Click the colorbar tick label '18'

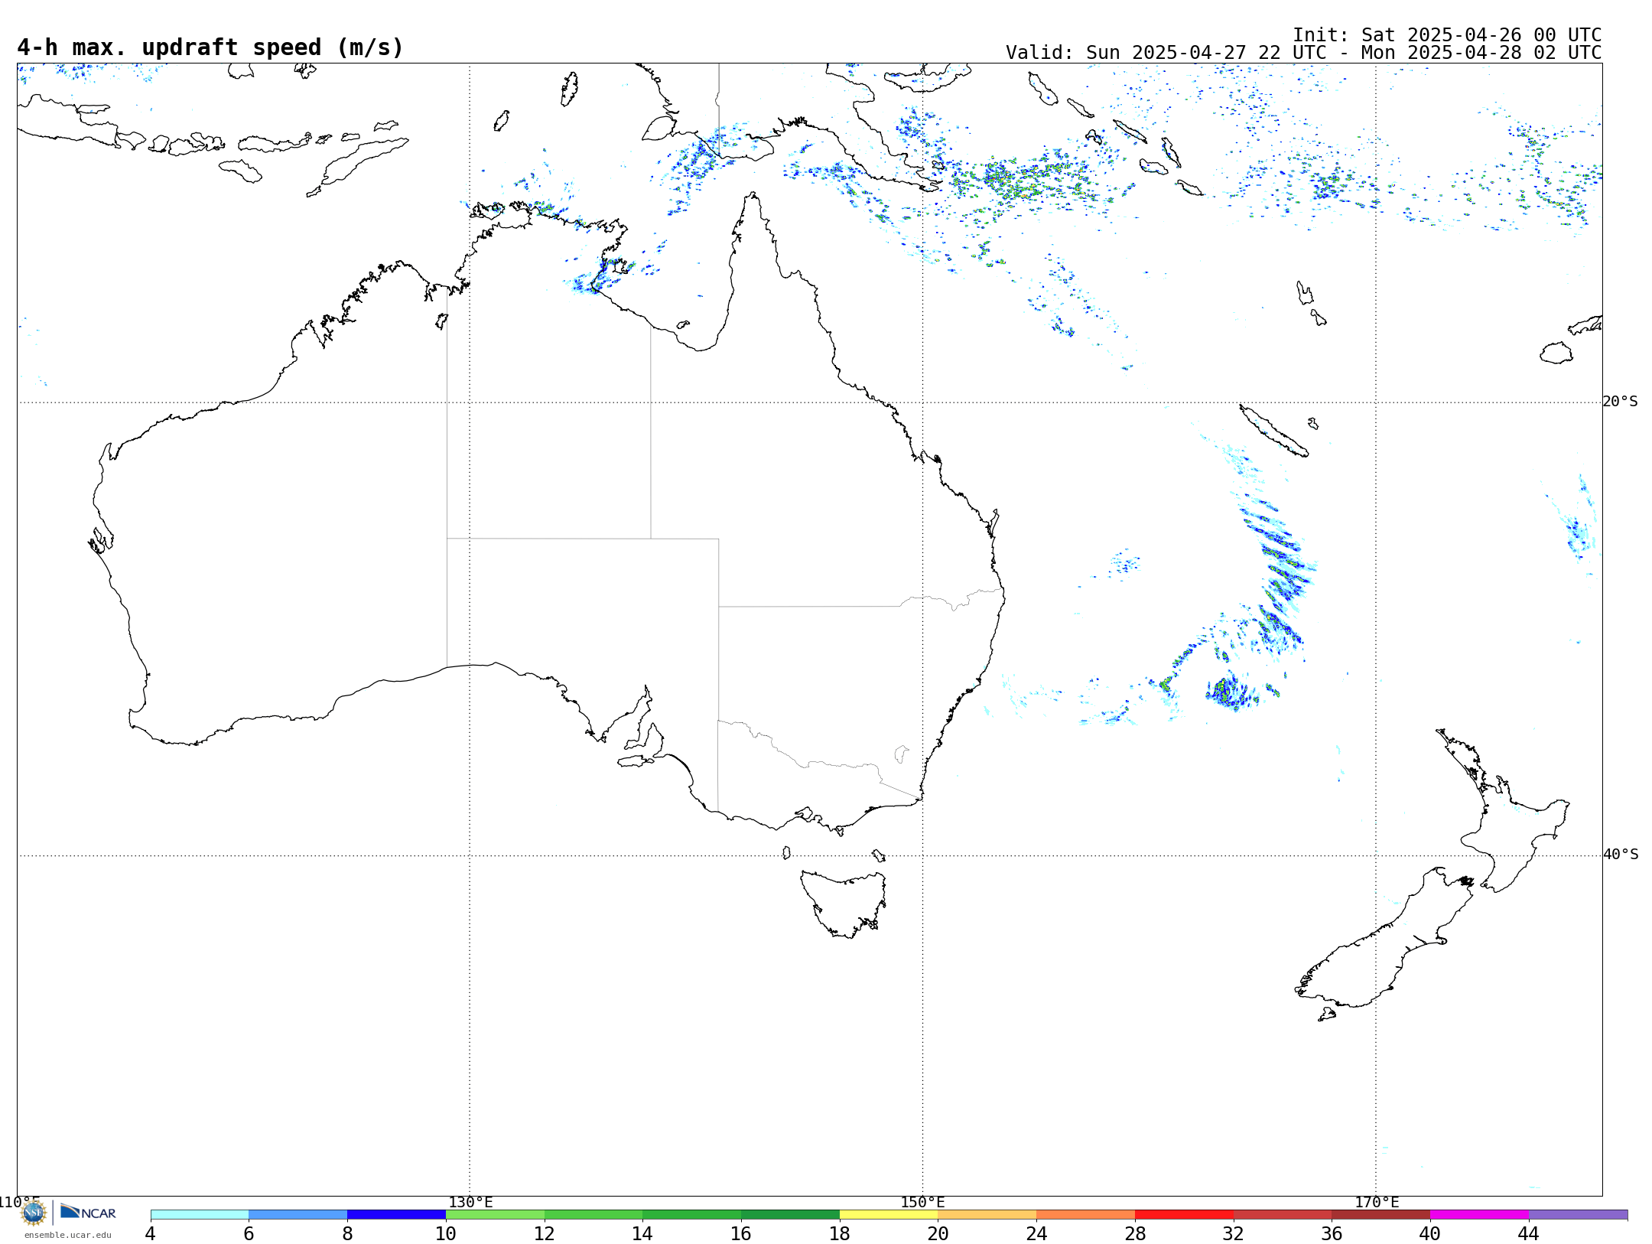pyautogui.click(x=840, y=1234)
